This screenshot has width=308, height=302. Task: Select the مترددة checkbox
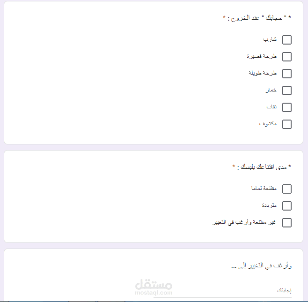tap(287, 206)
